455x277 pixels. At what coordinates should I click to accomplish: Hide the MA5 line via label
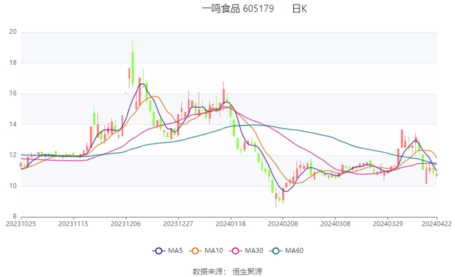click(x=175, y=250)
